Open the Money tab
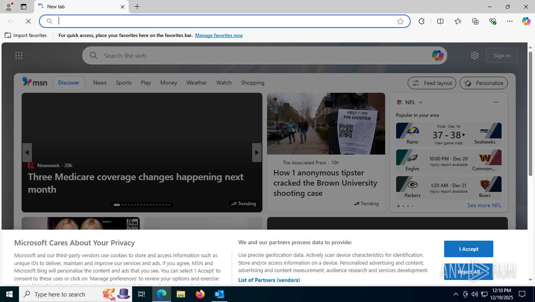Image resolution: width=535 pixels, height=302 pixels. pyautogui.click(x=169, y=83)
